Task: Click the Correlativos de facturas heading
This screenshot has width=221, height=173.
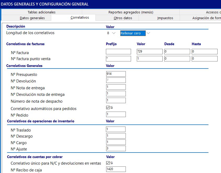Action: 25,44
